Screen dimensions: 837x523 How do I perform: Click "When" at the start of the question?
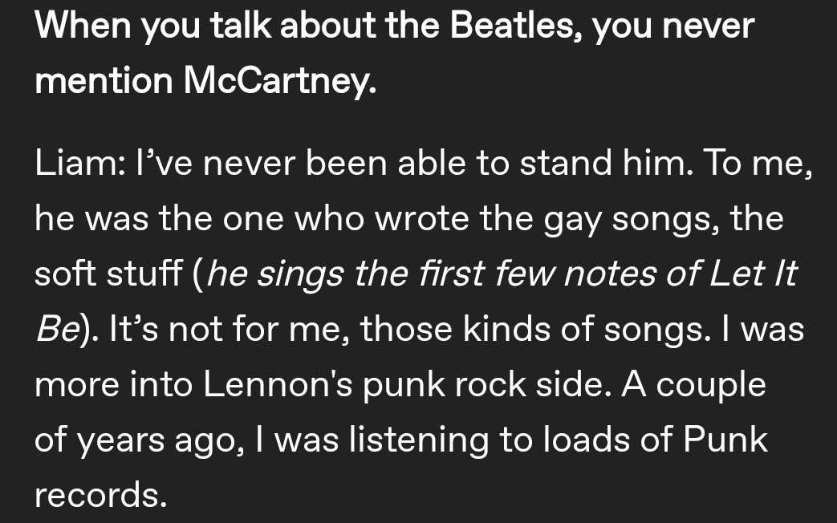(x=83, y=26)
